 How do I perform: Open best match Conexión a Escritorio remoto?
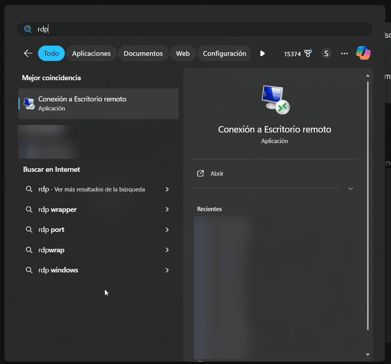click(x=99, y=104)
